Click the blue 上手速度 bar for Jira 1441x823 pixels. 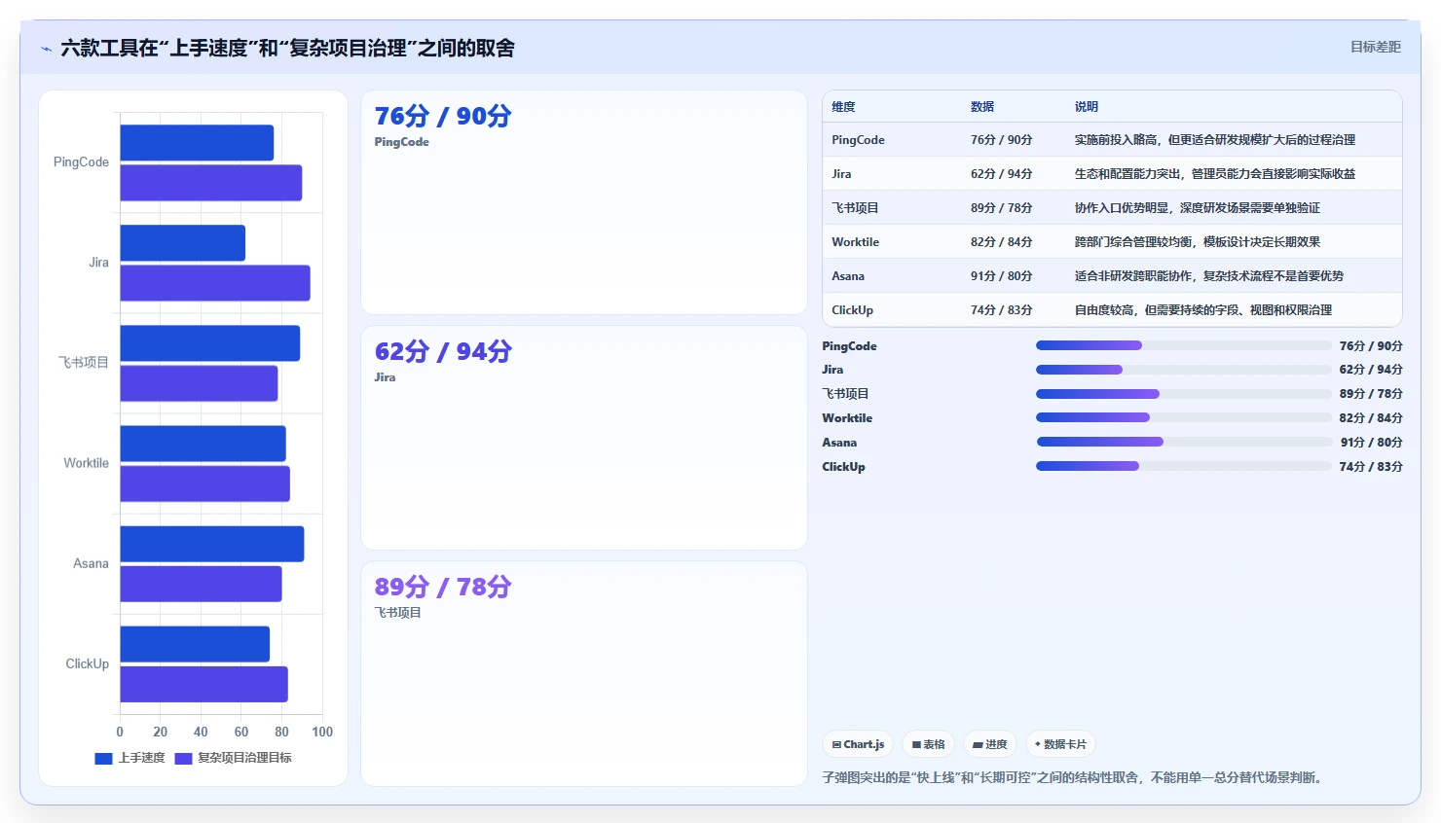pos(183,243)
